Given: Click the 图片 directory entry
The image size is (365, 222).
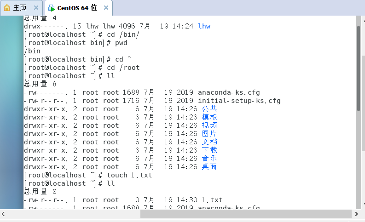Looking at the screenshot, I should (209, 134).
